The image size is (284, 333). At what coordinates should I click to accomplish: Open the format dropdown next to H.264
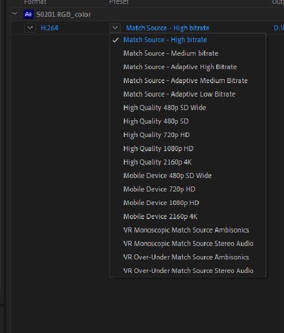coord(30,28)
